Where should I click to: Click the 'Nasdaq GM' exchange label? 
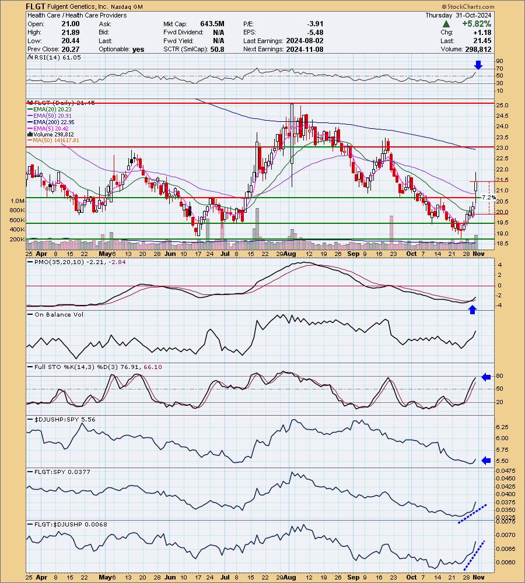point(126,6)
